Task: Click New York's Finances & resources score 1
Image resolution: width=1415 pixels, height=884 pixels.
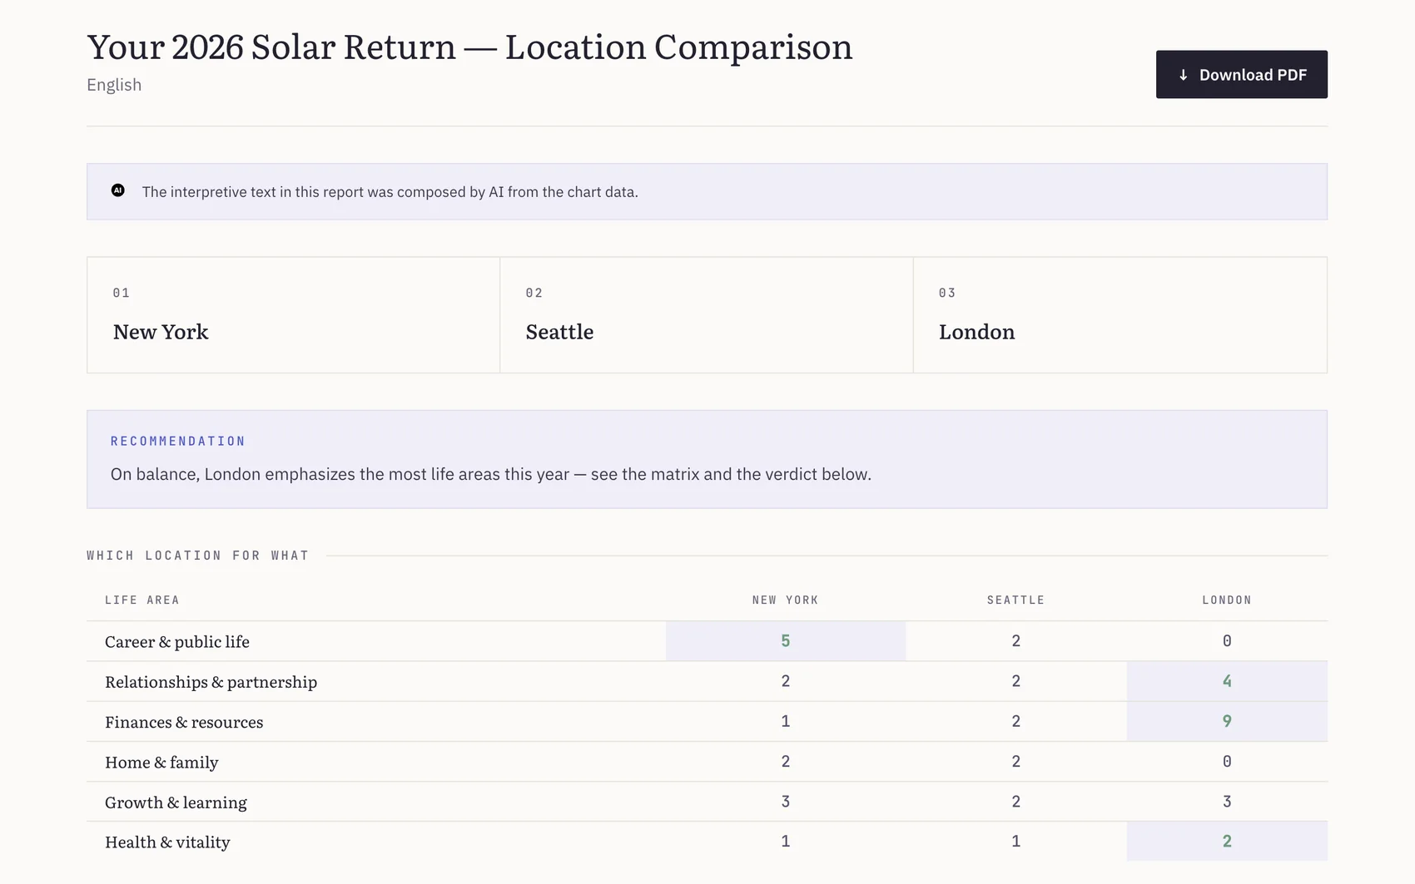Action: 786,721
